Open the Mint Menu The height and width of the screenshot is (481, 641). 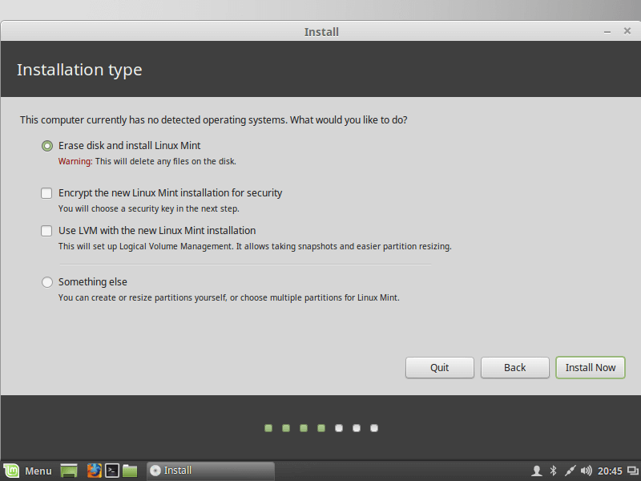tap(28, 471)
